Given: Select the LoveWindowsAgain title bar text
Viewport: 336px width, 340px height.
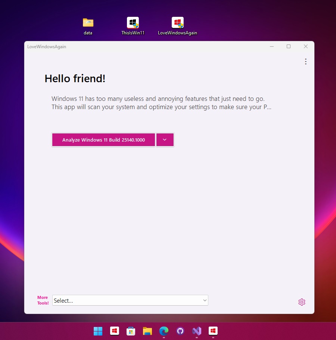Looking at the screenshot, I should pyautogui.click(x=47, y=46).
